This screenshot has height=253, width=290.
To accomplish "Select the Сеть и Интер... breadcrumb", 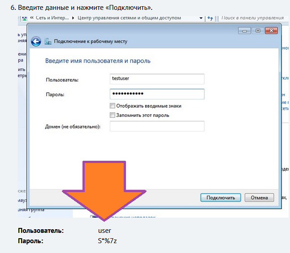I will (52, 18).
